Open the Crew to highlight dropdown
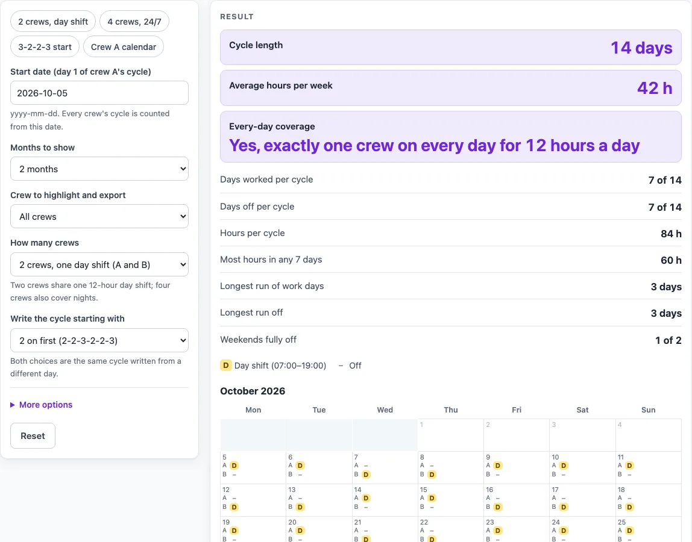Screen dimensions: 692x542 tap(99, 217)
